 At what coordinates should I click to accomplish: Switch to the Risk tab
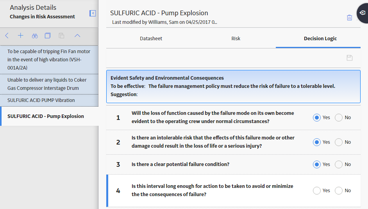point(236,38)
